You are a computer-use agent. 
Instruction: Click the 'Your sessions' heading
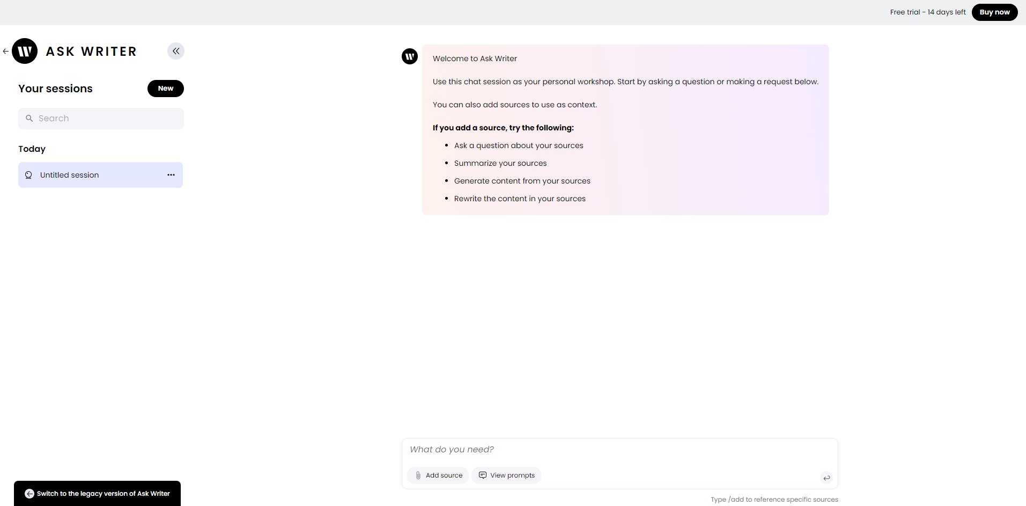(55, 89)
